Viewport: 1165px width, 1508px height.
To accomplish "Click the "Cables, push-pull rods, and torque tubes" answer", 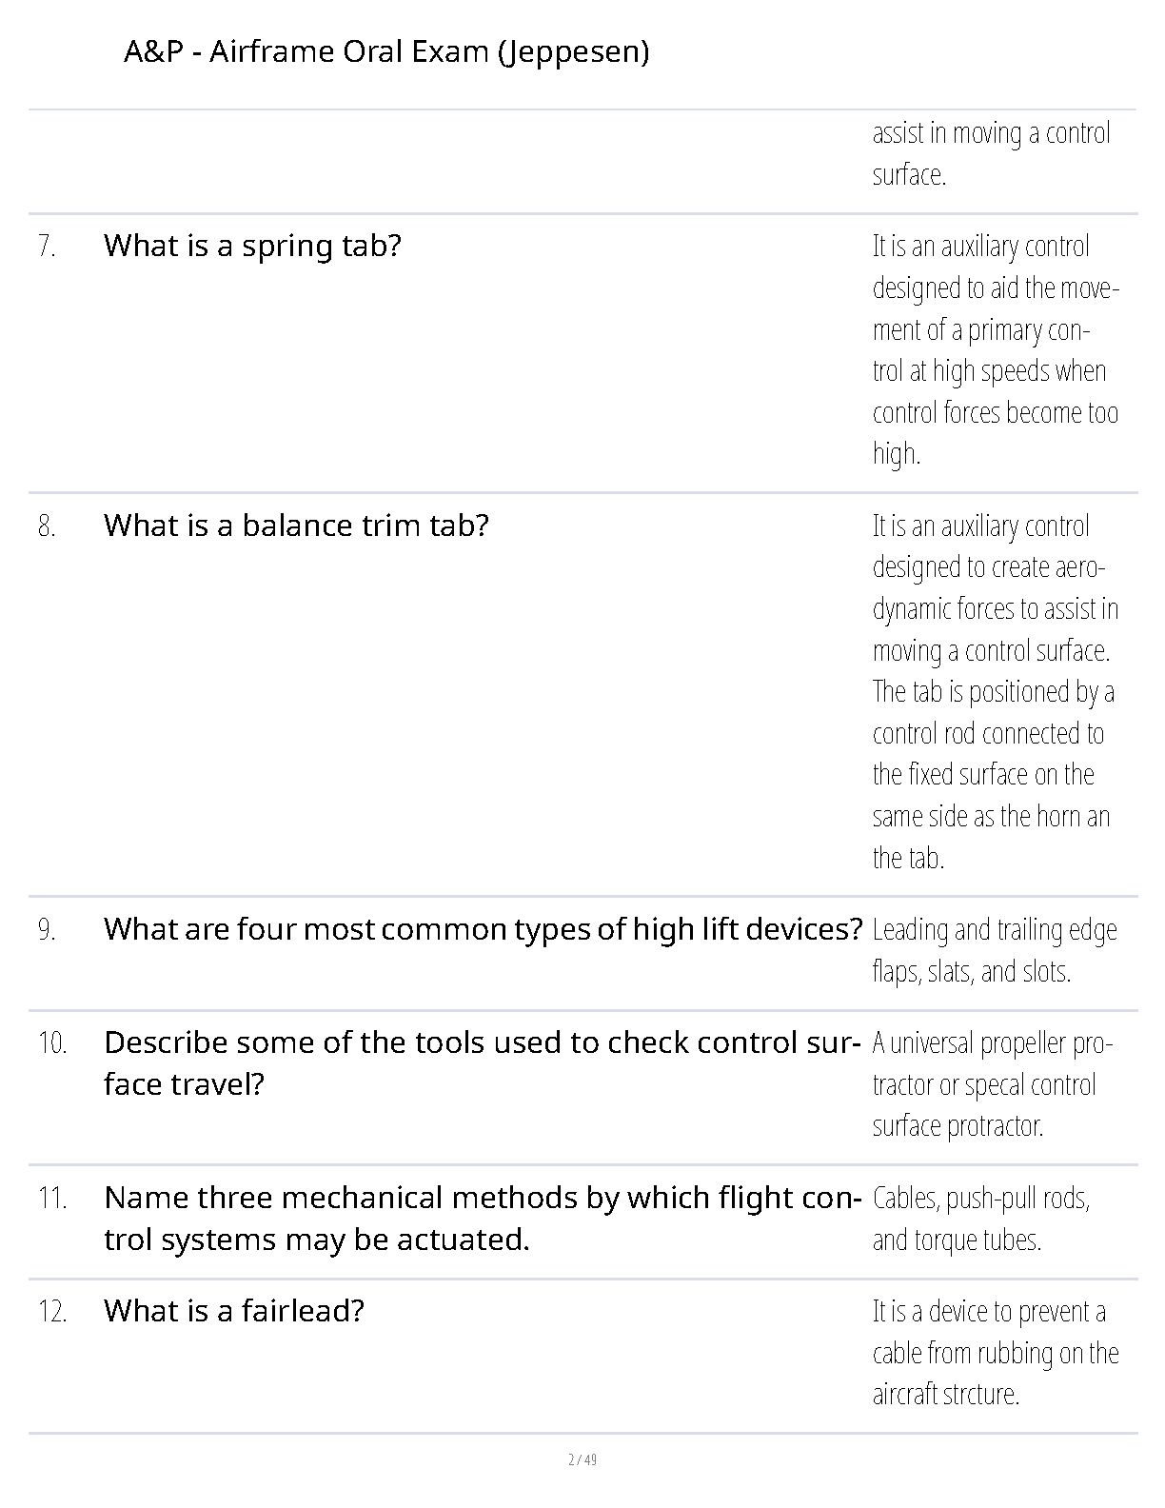I will (980, 1219).
